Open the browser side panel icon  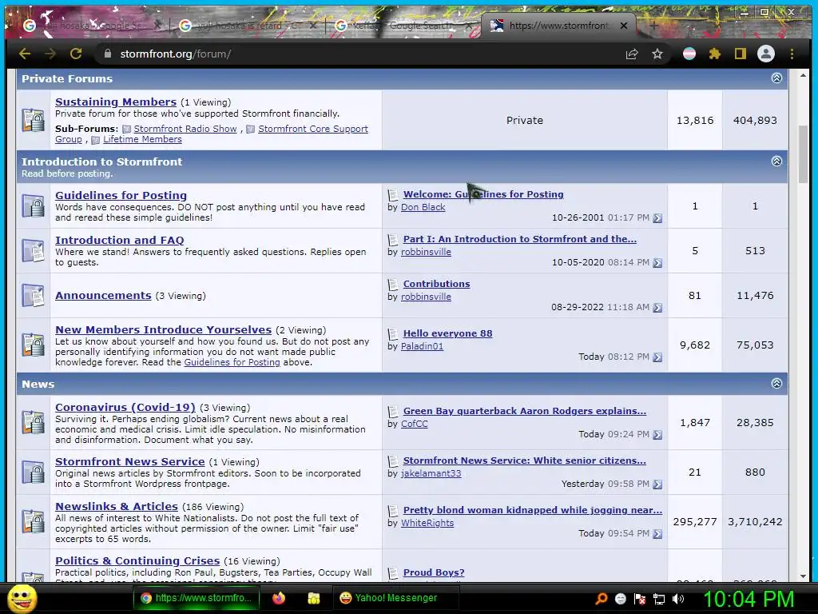[741, 54]
